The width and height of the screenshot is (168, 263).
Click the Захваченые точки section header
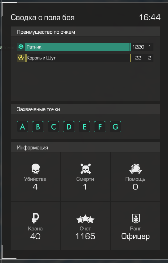[x=86, y=109]
